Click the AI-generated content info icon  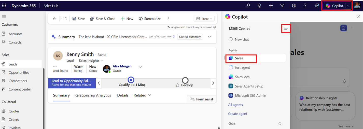click(x=215, y=27)
